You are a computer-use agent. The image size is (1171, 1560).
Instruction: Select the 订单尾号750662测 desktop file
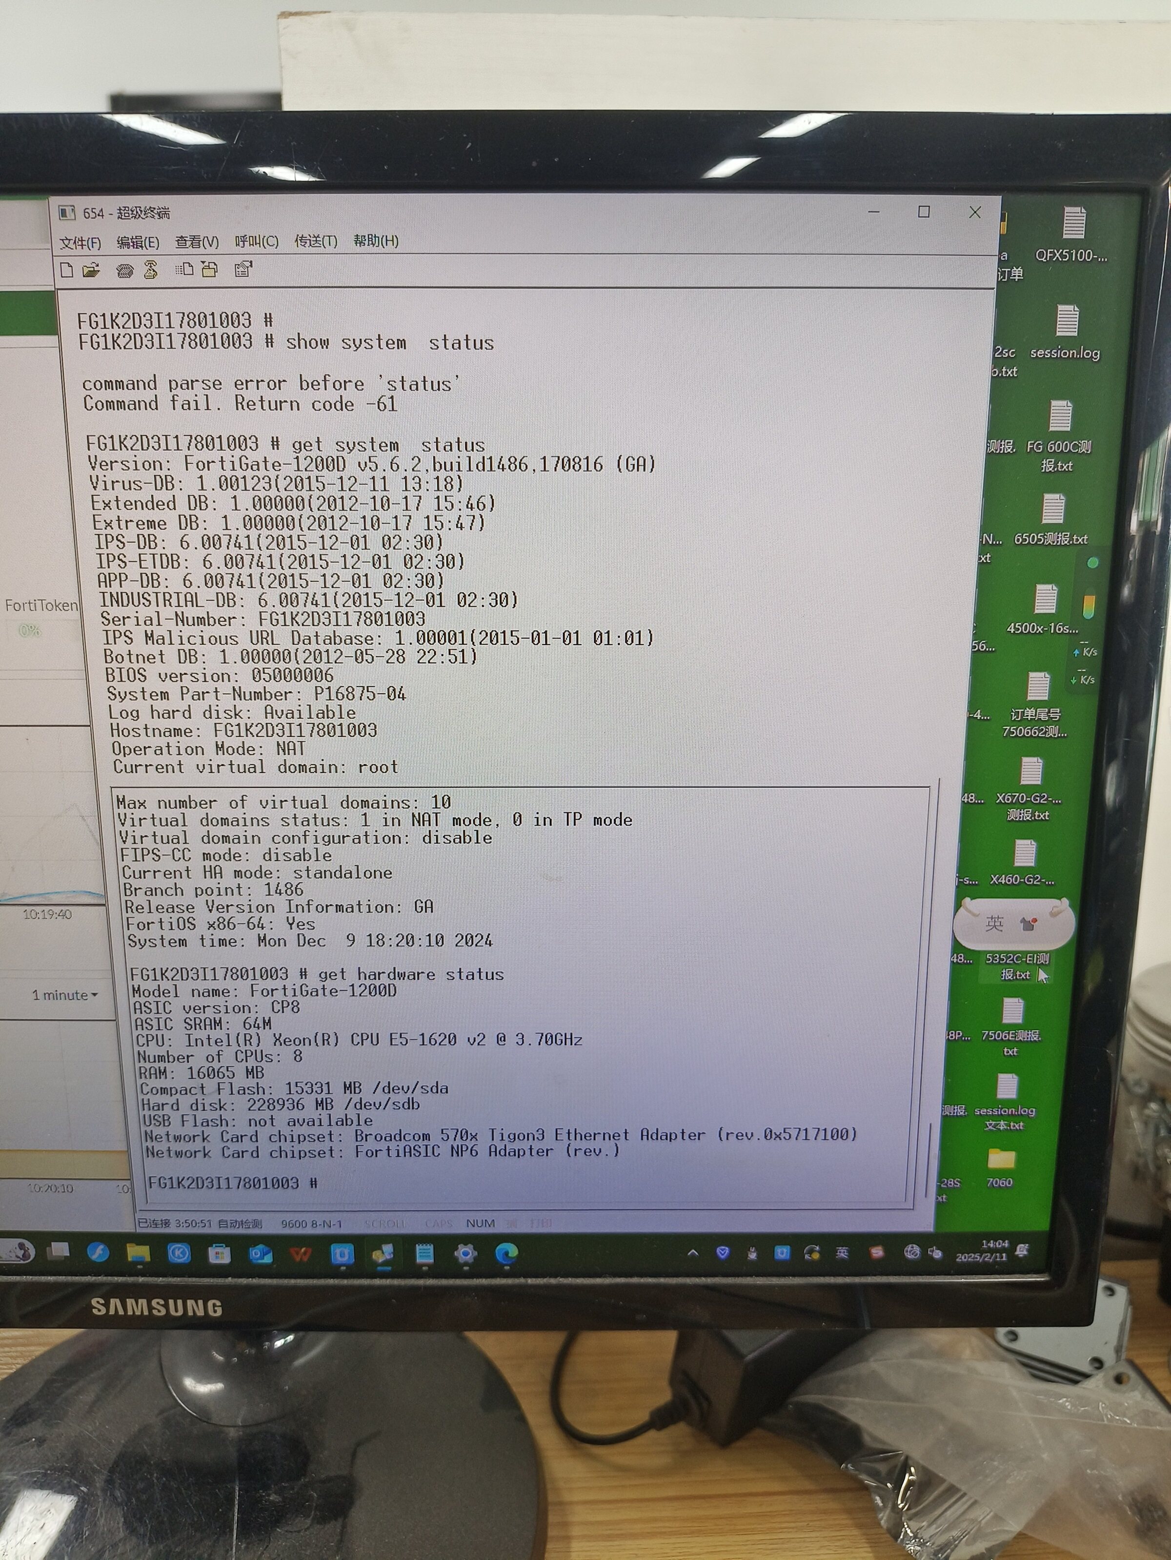(1035, 705)
